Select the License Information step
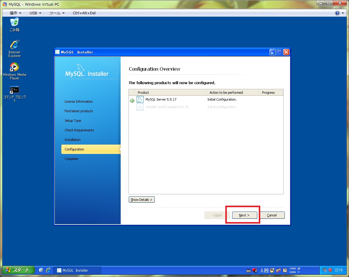This screenshot has height=277, width=349. click(x=79, y=101)
